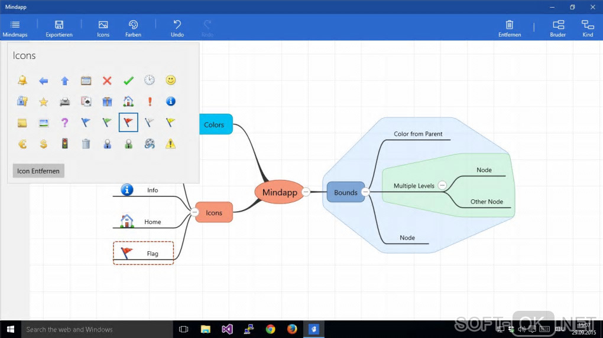Select the film reel icon
Screen dimensions: 603x338
pos(150,143)
